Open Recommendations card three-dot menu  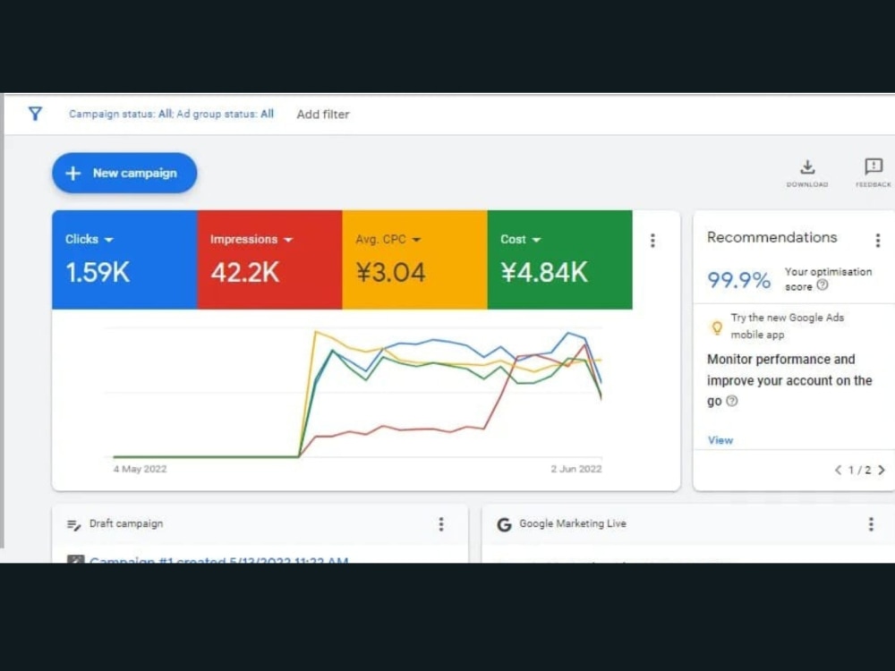click(878, 240)
